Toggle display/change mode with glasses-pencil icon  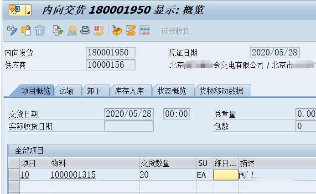point(12,31)
